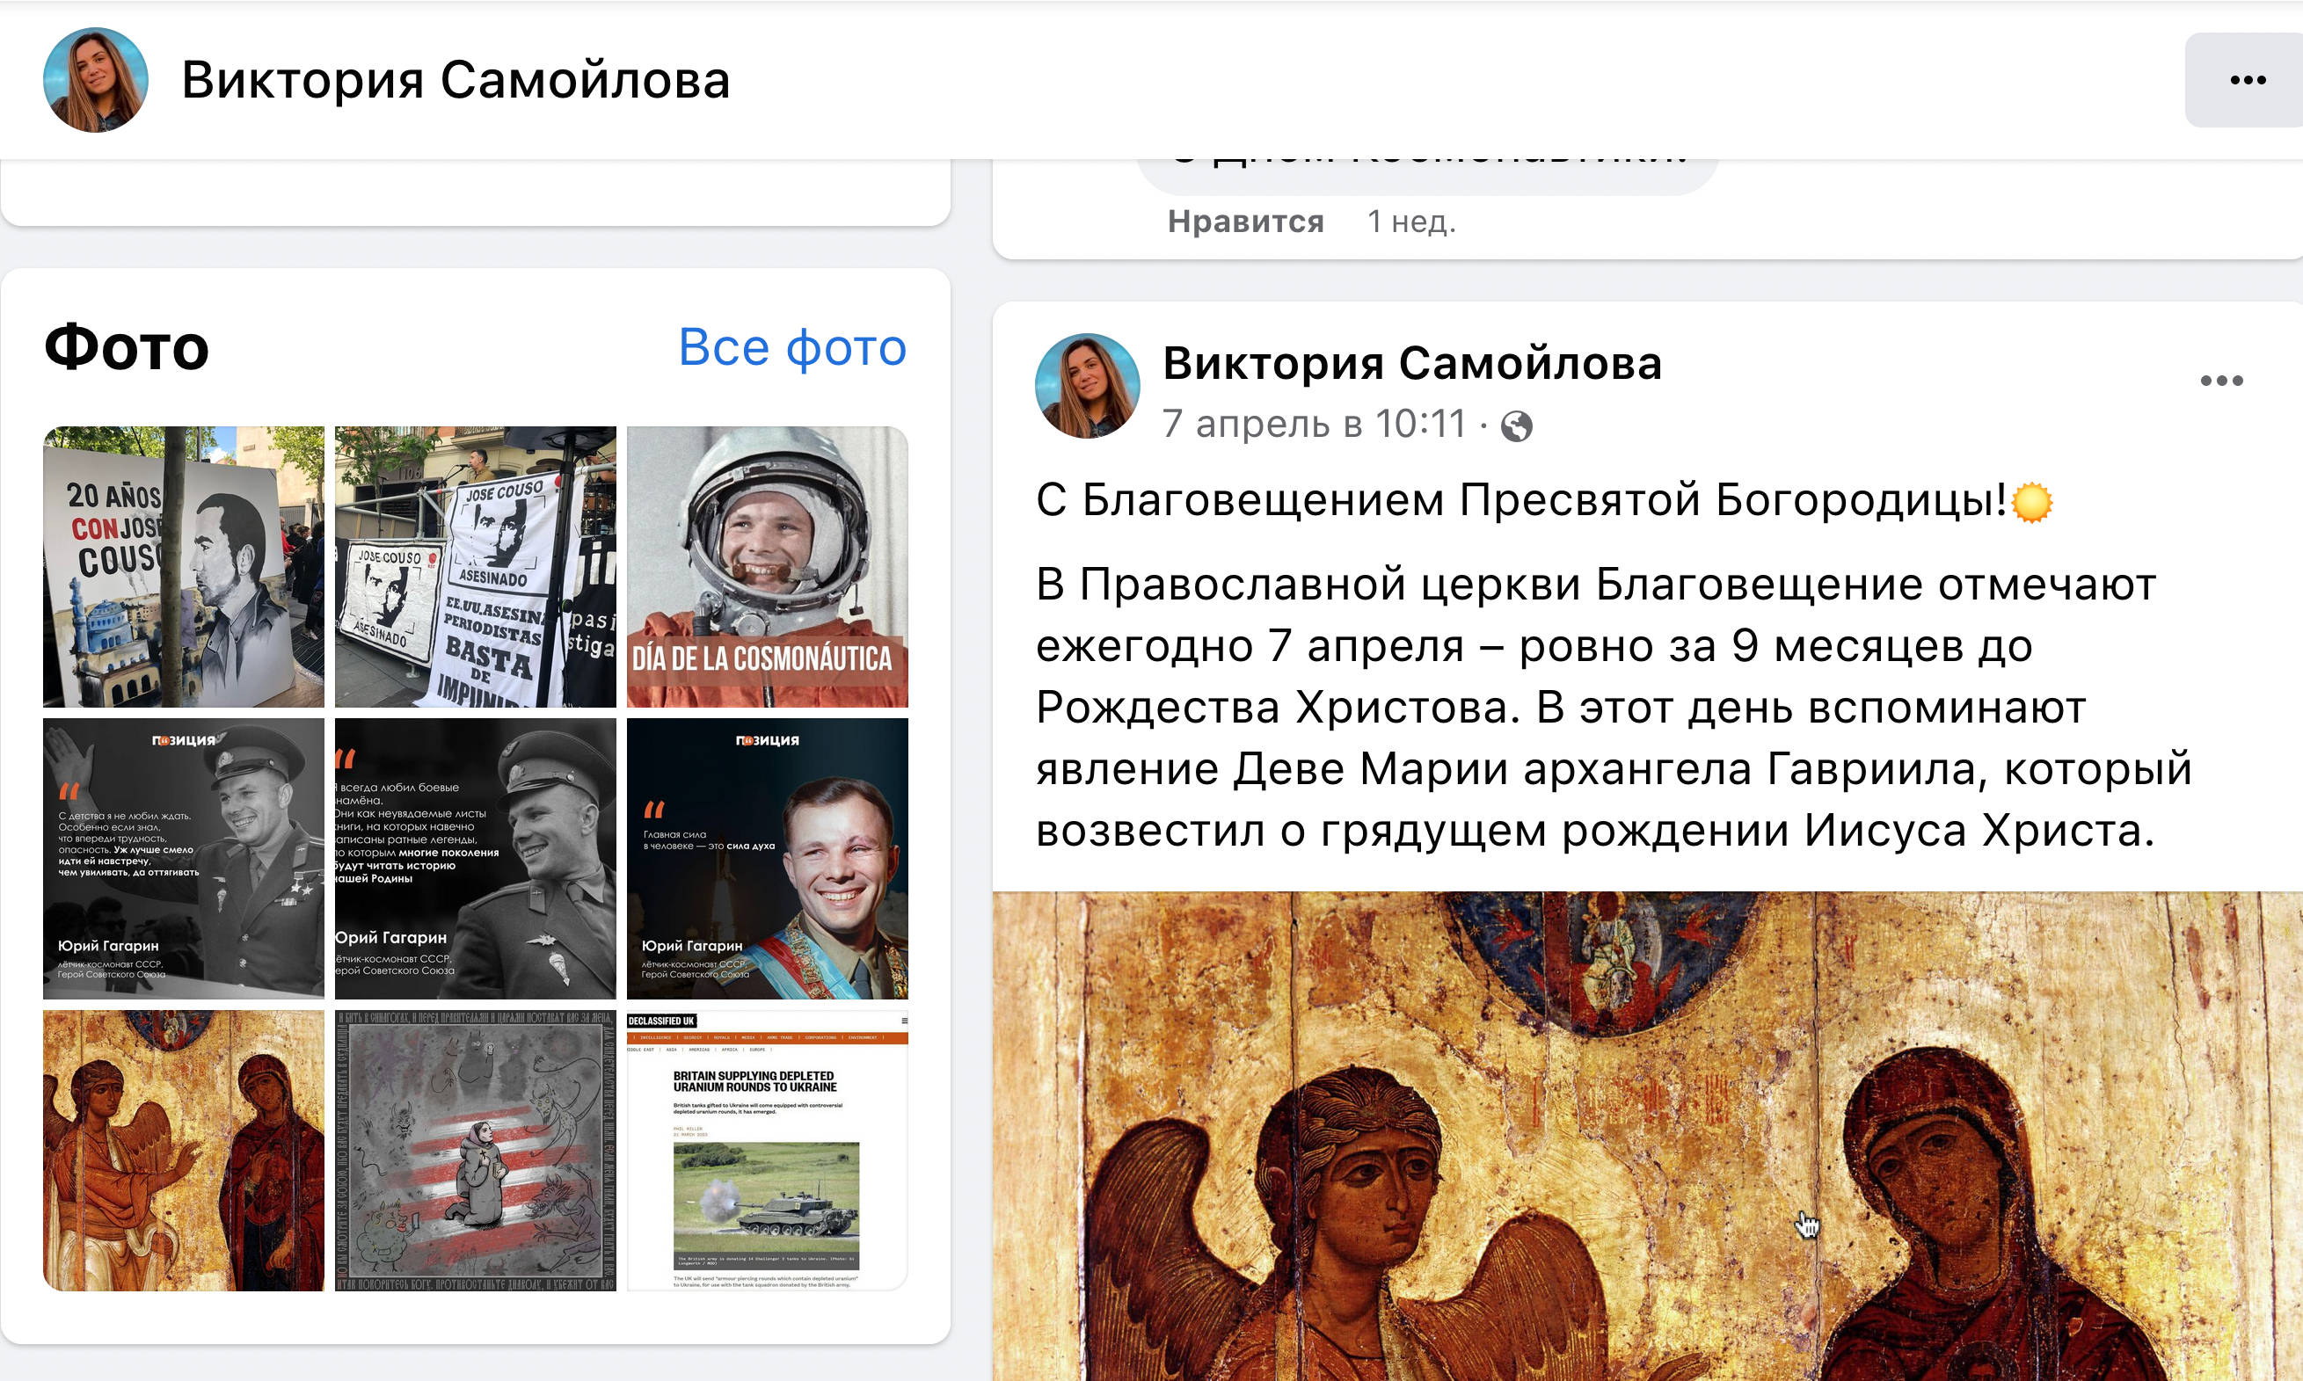Click the profile name in the top header
Image resolution: width=2303 pixels, height=1381 pixels.
456,80
